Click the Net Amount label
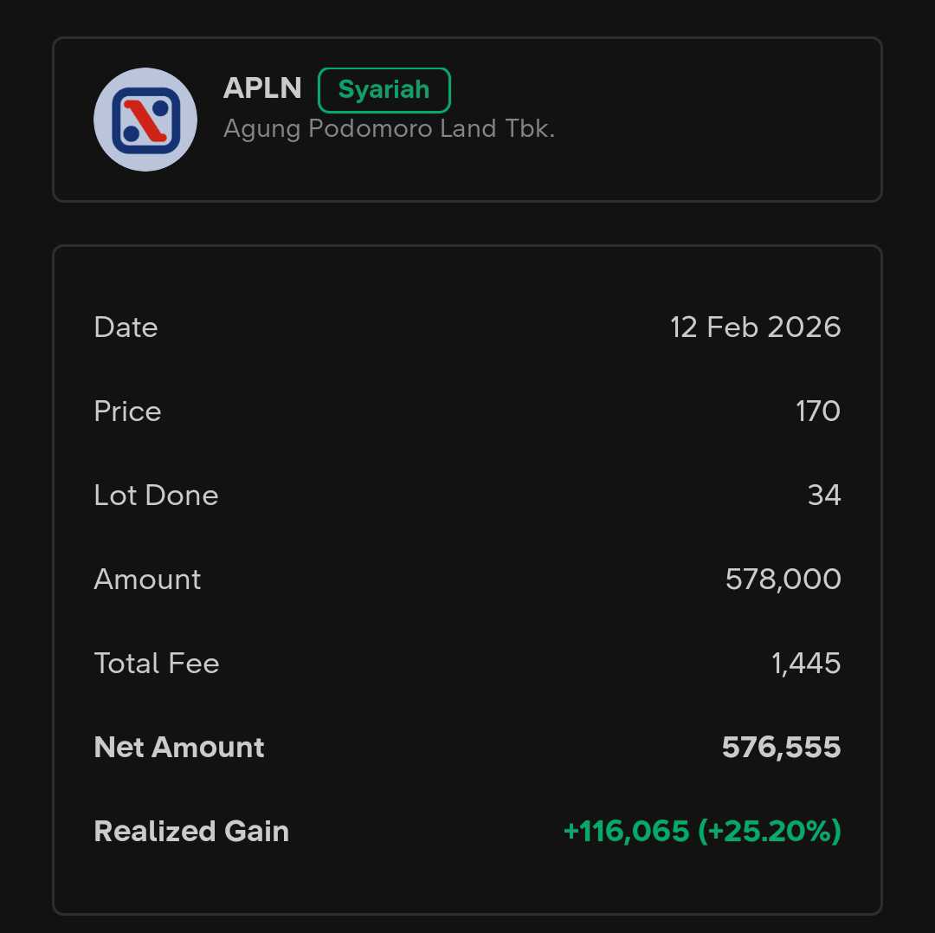The height and width of the screenshot is (933, 935). [179, 748]
